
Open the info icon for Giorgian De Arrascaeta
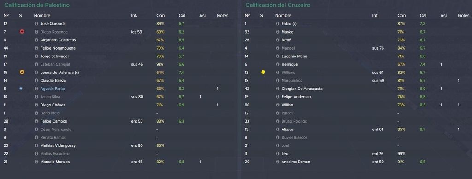coord(277,89)
